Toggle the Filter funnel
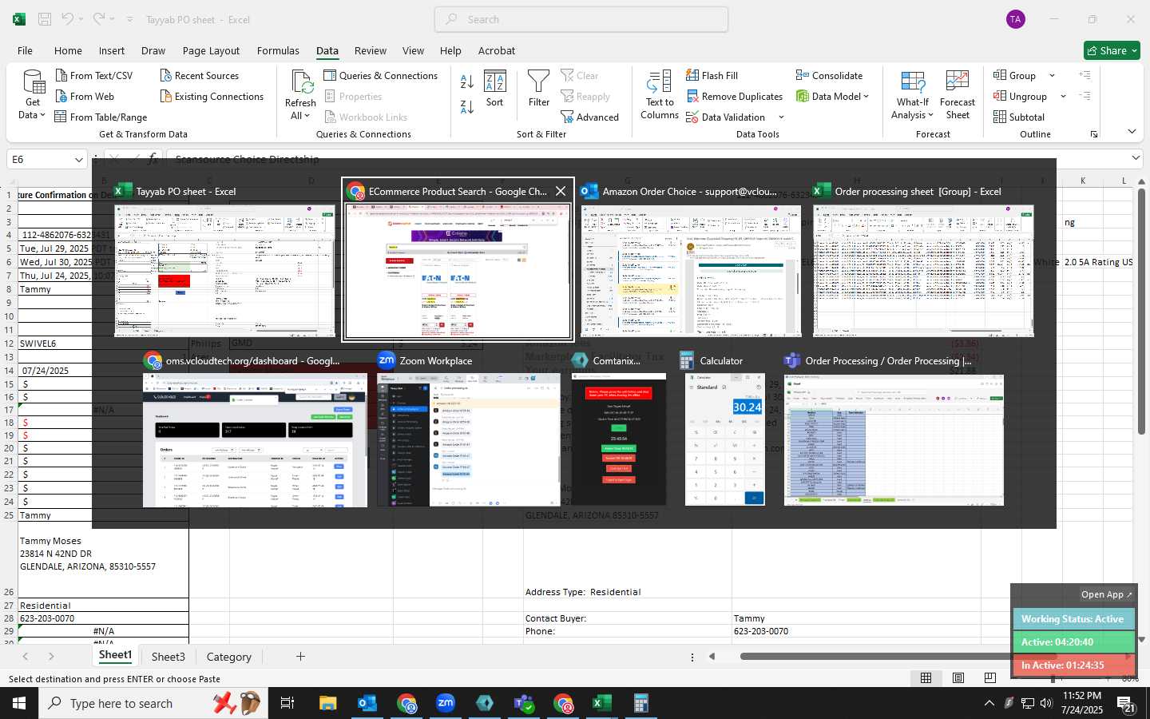Screen dimensions: 1150x719 point(539,89)
